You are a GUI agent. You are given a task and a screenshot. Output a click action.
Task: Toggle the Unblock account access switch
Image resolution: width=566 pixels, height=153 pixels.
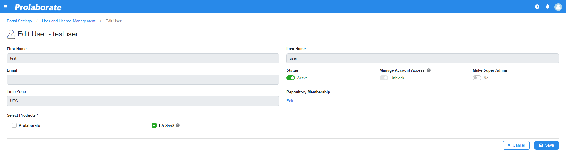[384, 78]
